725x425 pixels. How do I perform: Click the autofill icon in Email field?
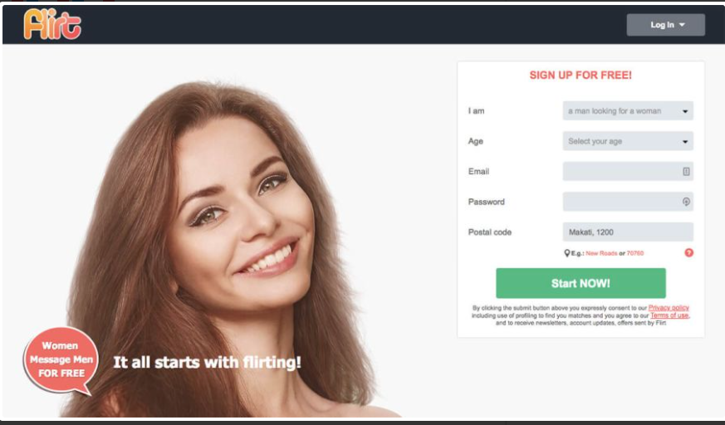click(x=686, y=171)
